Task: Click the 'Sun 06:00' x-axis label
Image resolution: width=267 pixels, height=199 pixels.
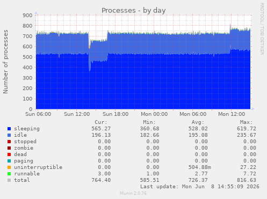Action: [38, 114]
